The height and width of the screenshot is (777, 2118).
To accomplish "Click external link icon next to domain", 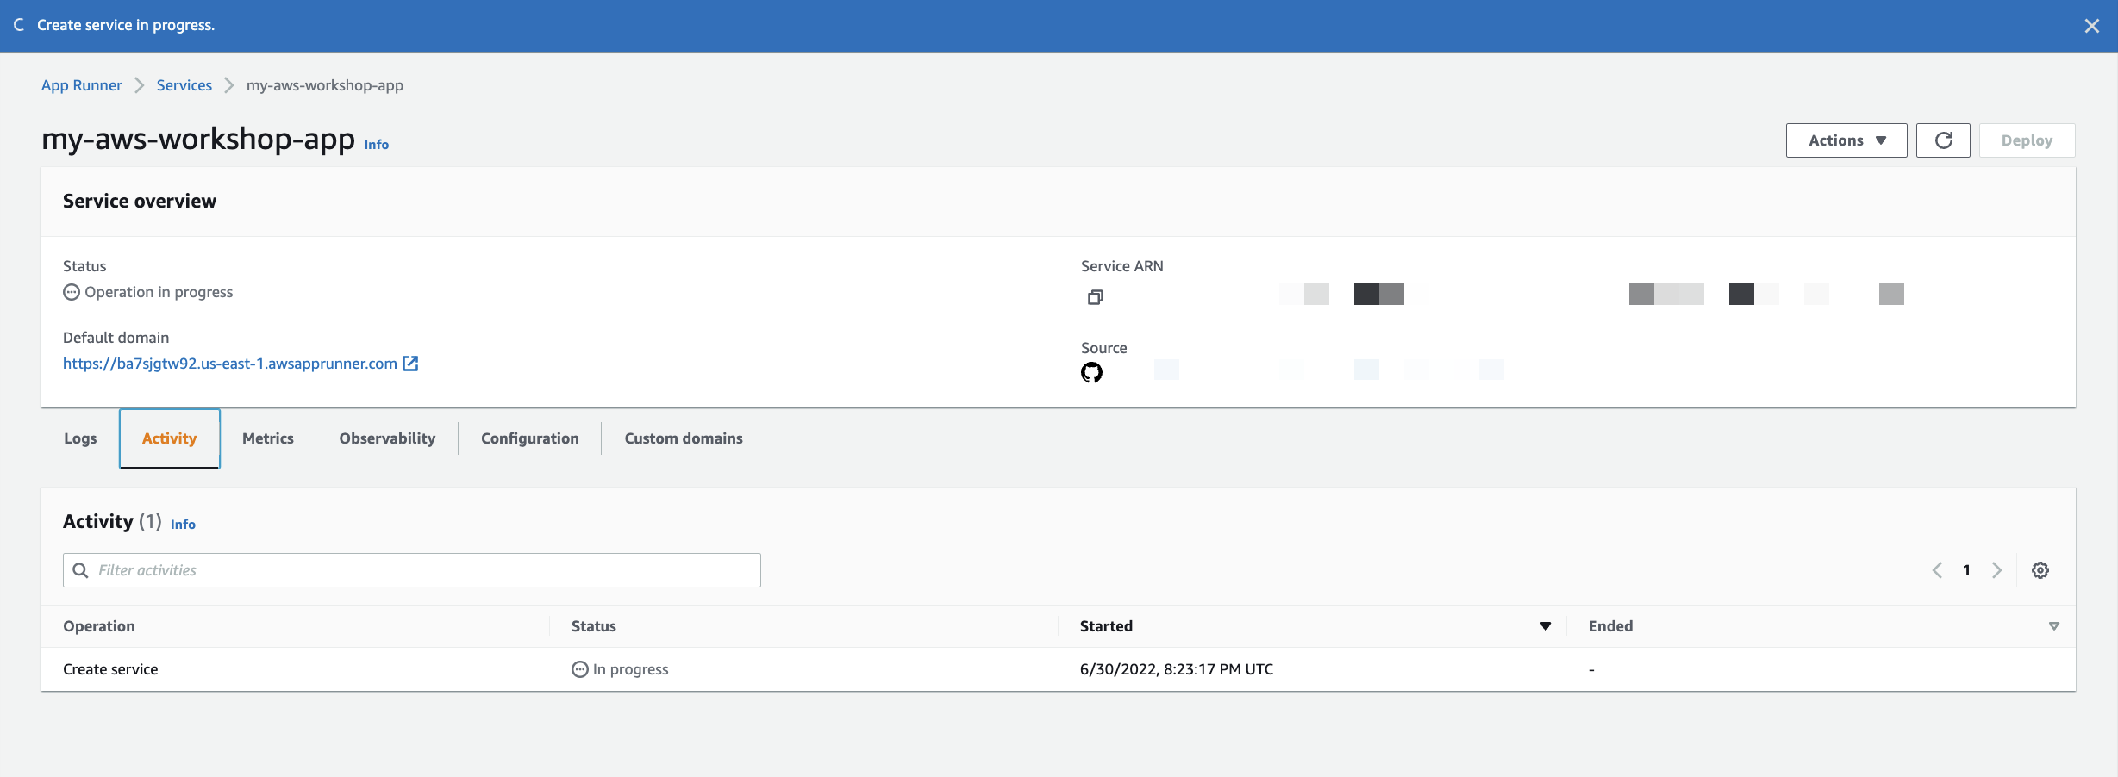I will pyautogui.click(x=411, y=364).
